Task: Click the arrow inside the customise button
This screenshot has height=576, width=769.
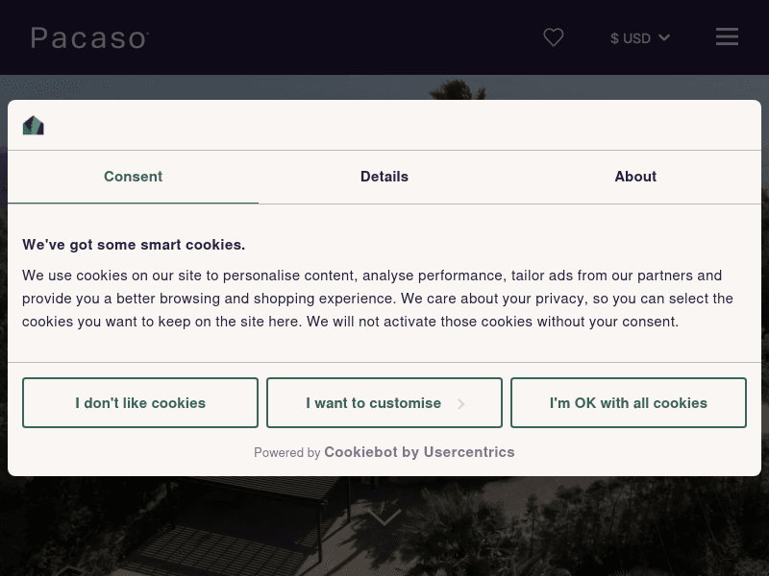Action: 461,404
